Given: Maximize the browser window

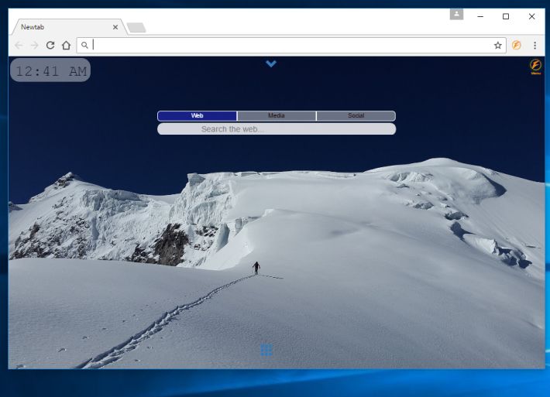Looking at the screenshot, I should (x=506, y=16).
